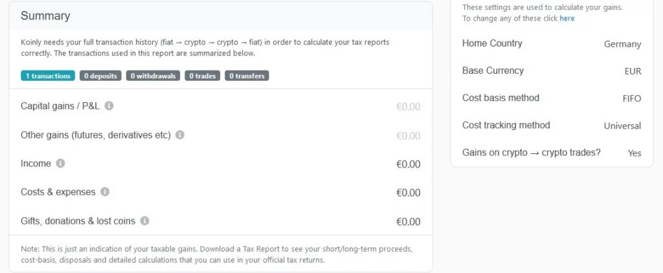
Task: Click info icon beside Costs & expenses
Action: coord(105,192)
